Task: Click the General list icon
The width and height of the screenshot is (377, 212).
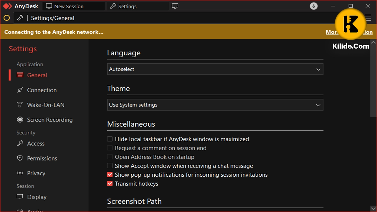Action: click(20, 75)
